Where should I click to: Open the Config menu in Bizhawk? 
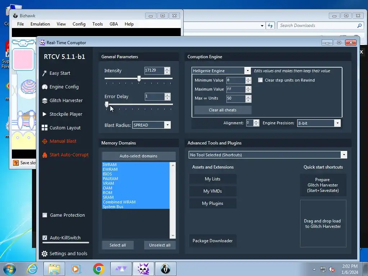(x=79, y=24)
